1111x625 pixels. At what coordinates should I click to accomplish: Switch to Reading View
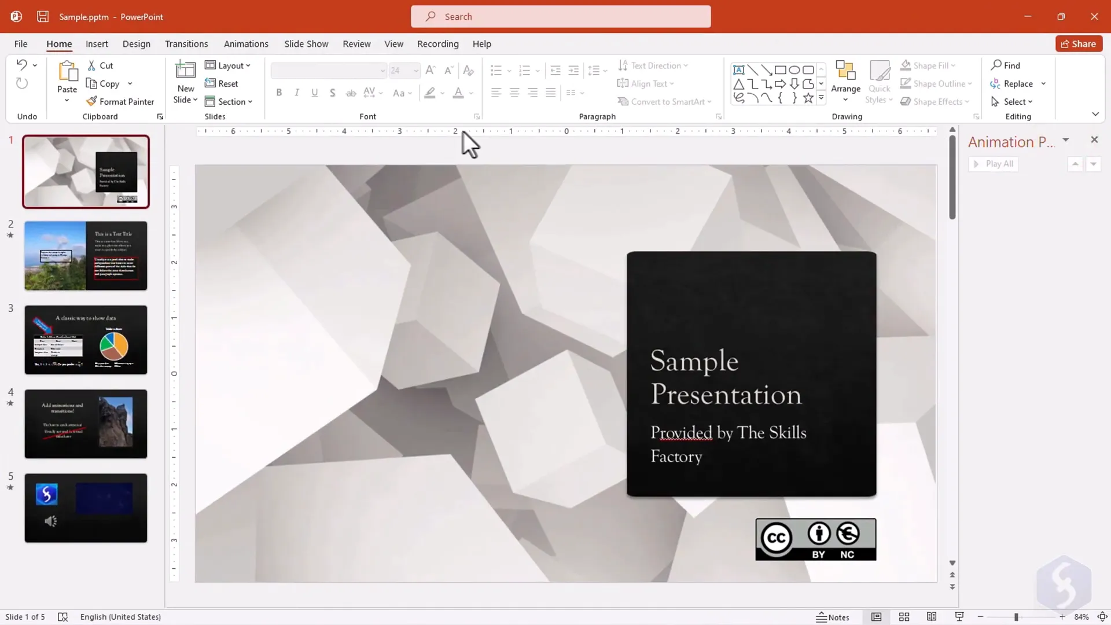click(931, 617)
